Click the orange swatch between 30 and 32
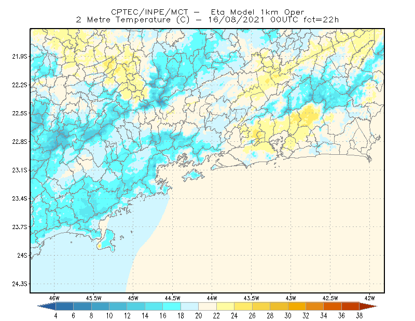415x321 pixels. [x=297, y=306]
